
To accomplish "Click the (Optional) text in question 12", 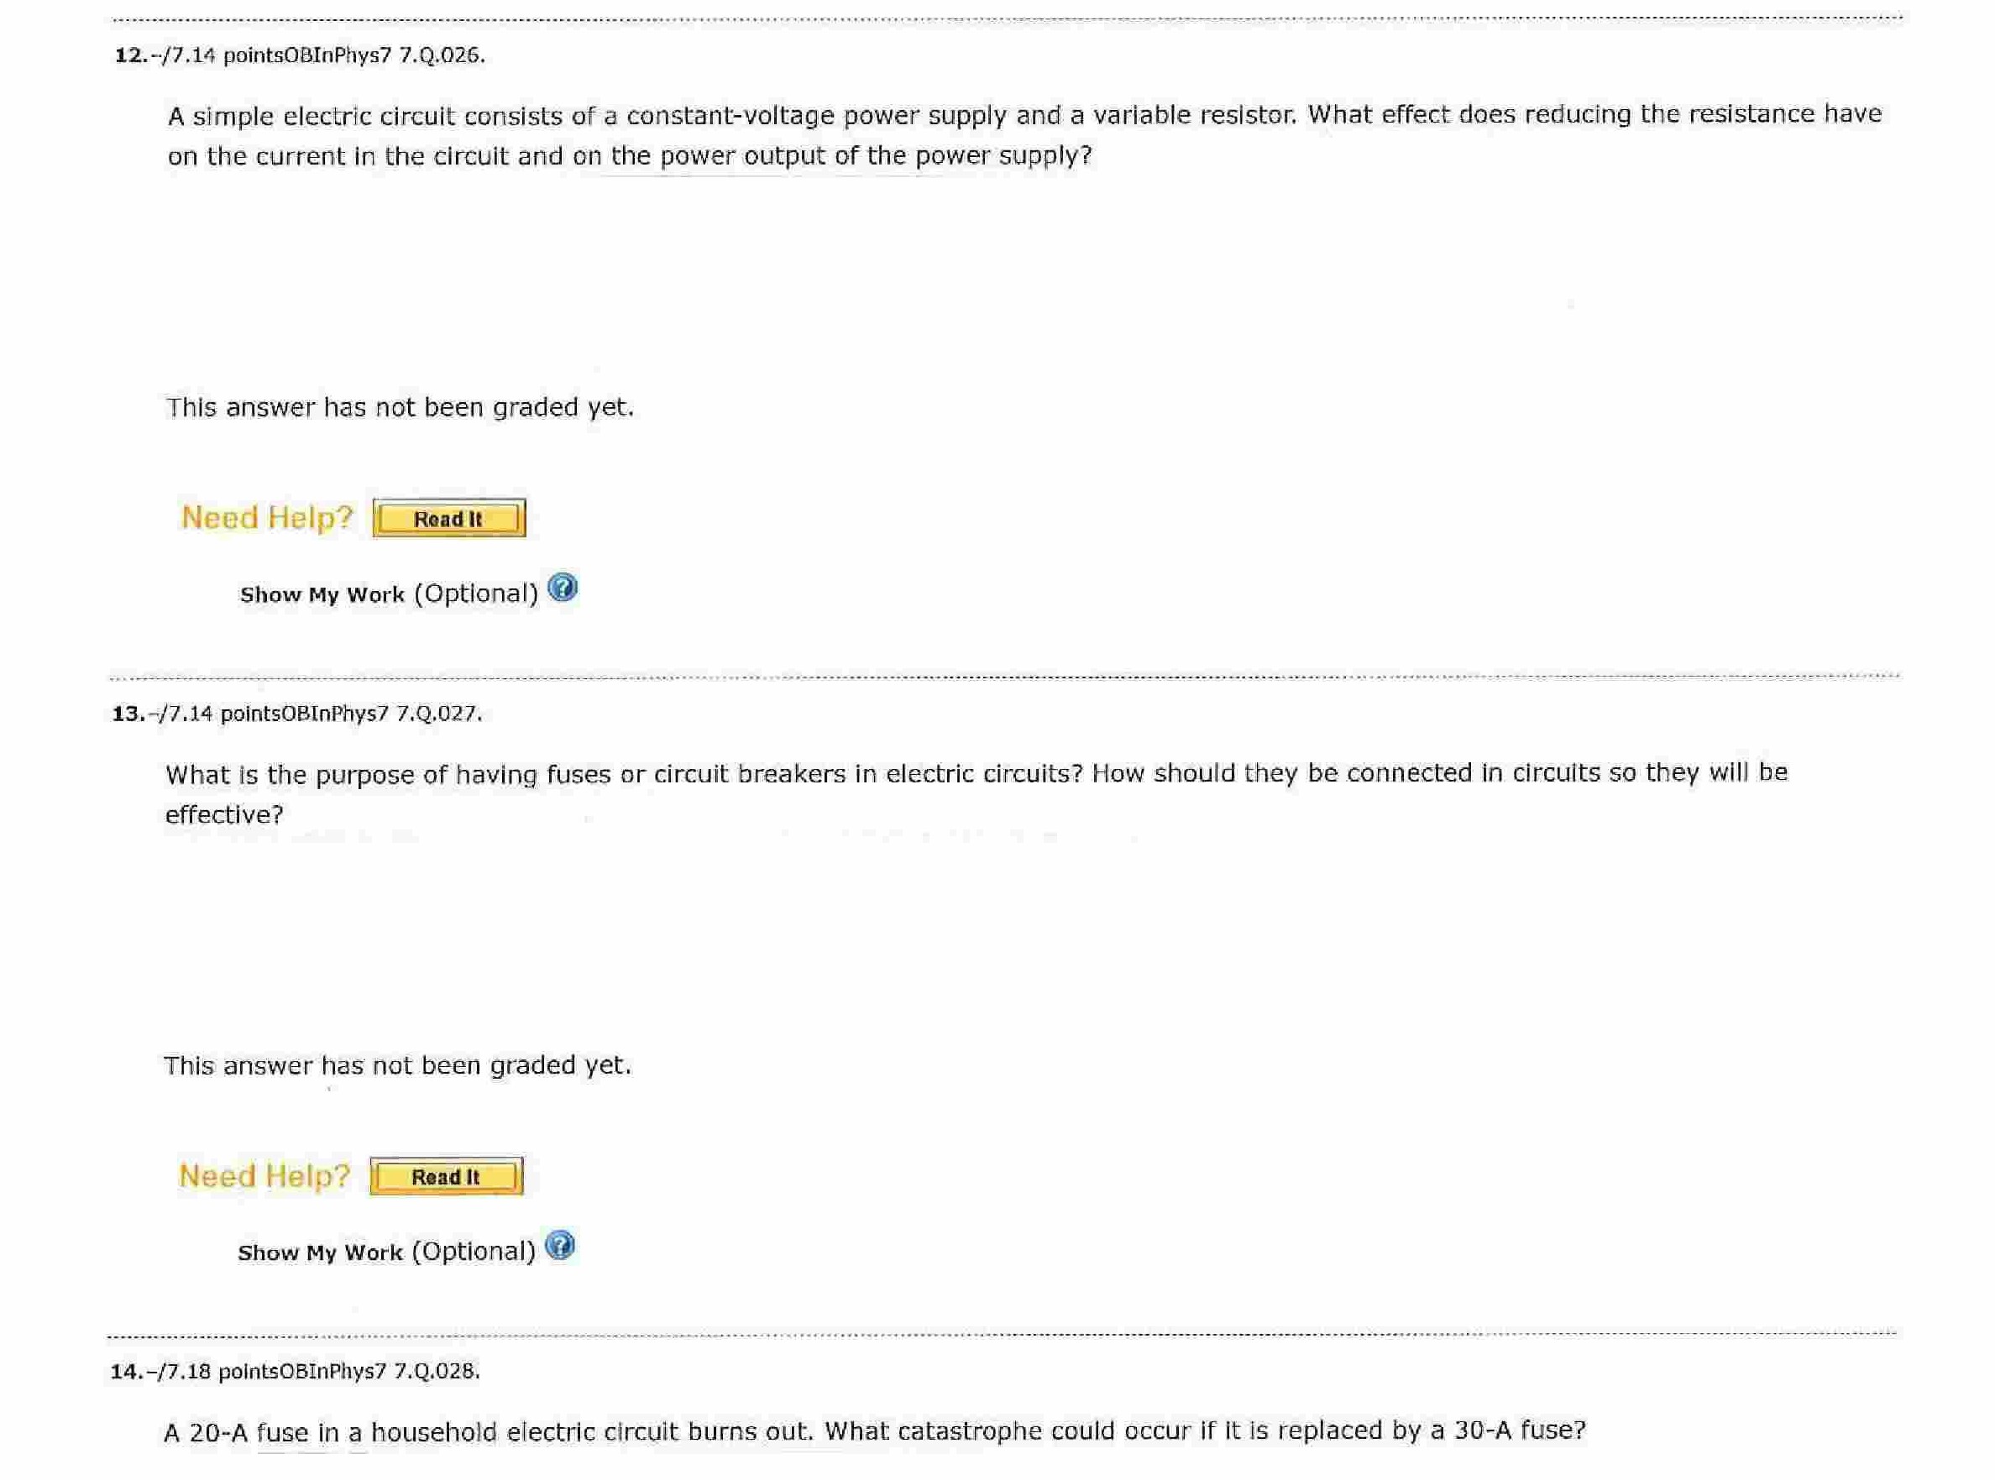I will [476, 594].
